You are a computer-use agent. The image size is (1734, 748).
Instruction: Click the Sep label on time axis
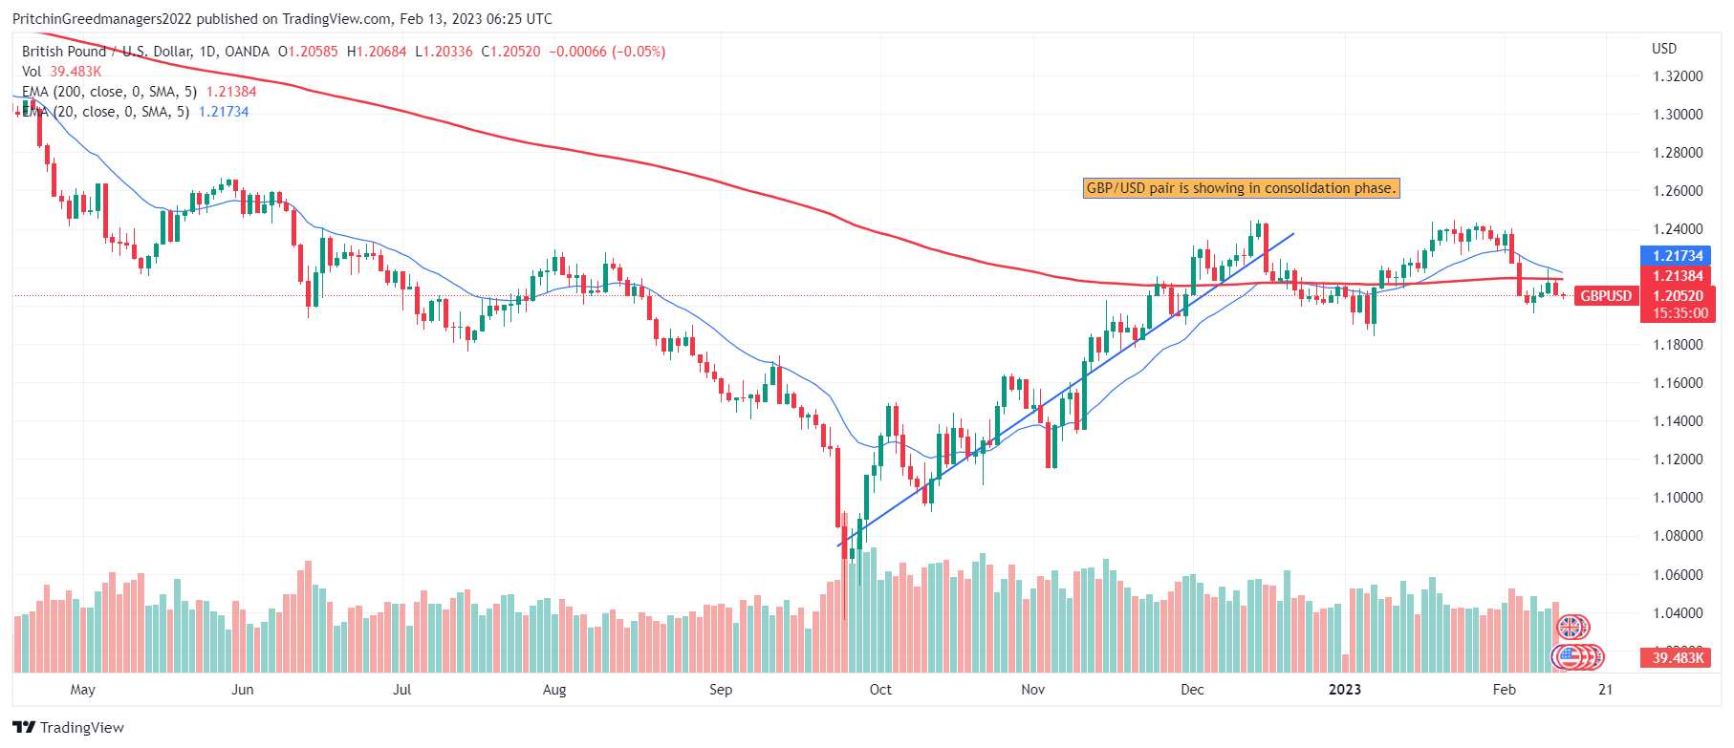(721, 690)
